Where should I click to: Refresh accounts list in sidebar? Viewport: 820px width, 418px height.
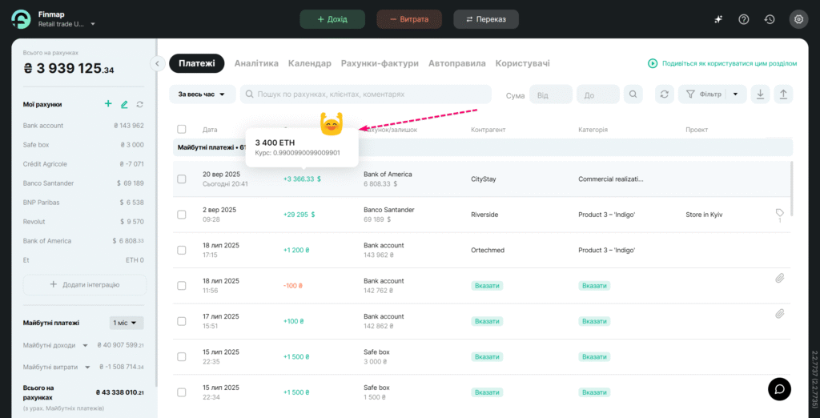[140, 104]
